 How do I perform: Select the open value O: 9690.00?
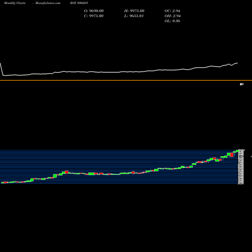tap(94, 11)
